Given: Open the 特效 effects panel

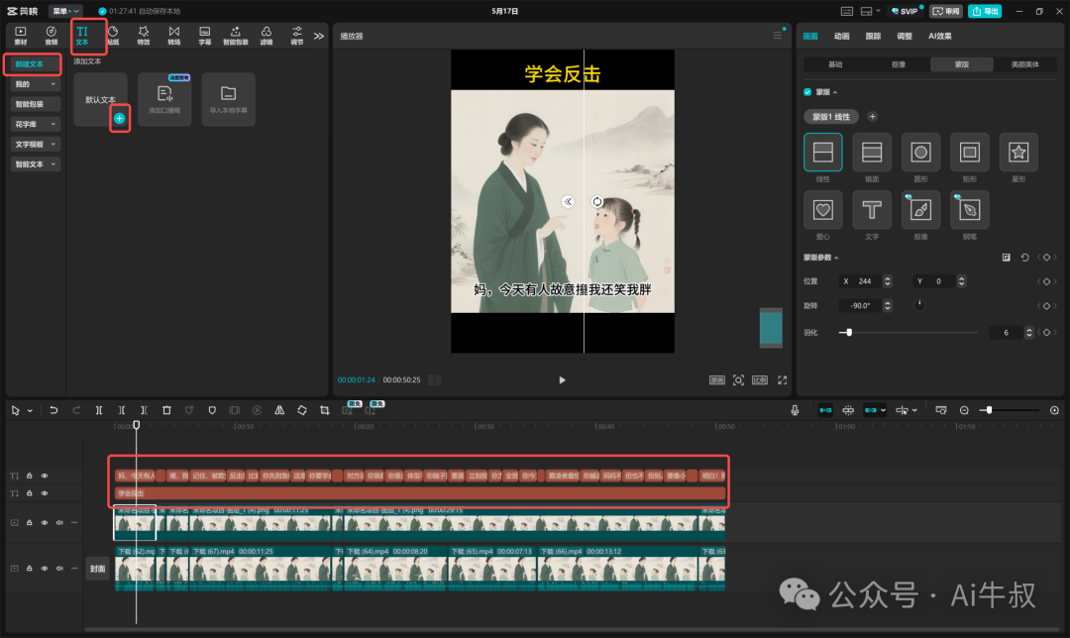Looking at the screenshot, I should coord(144,36).
